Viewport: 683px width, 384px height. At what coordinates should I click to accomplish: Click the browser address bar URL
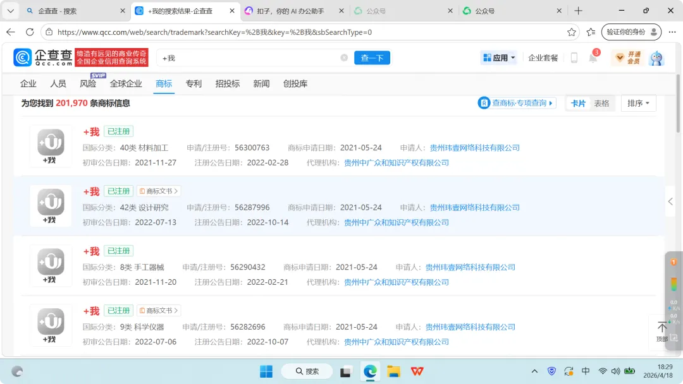[215, 32]
